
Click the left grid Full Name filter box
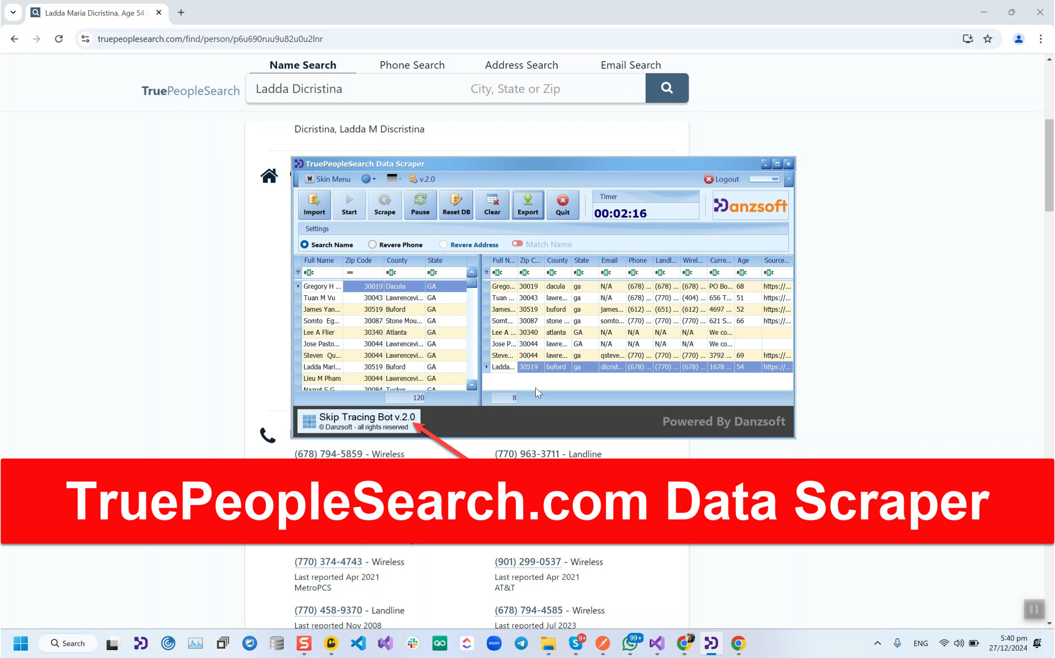[x=322, y=273]
